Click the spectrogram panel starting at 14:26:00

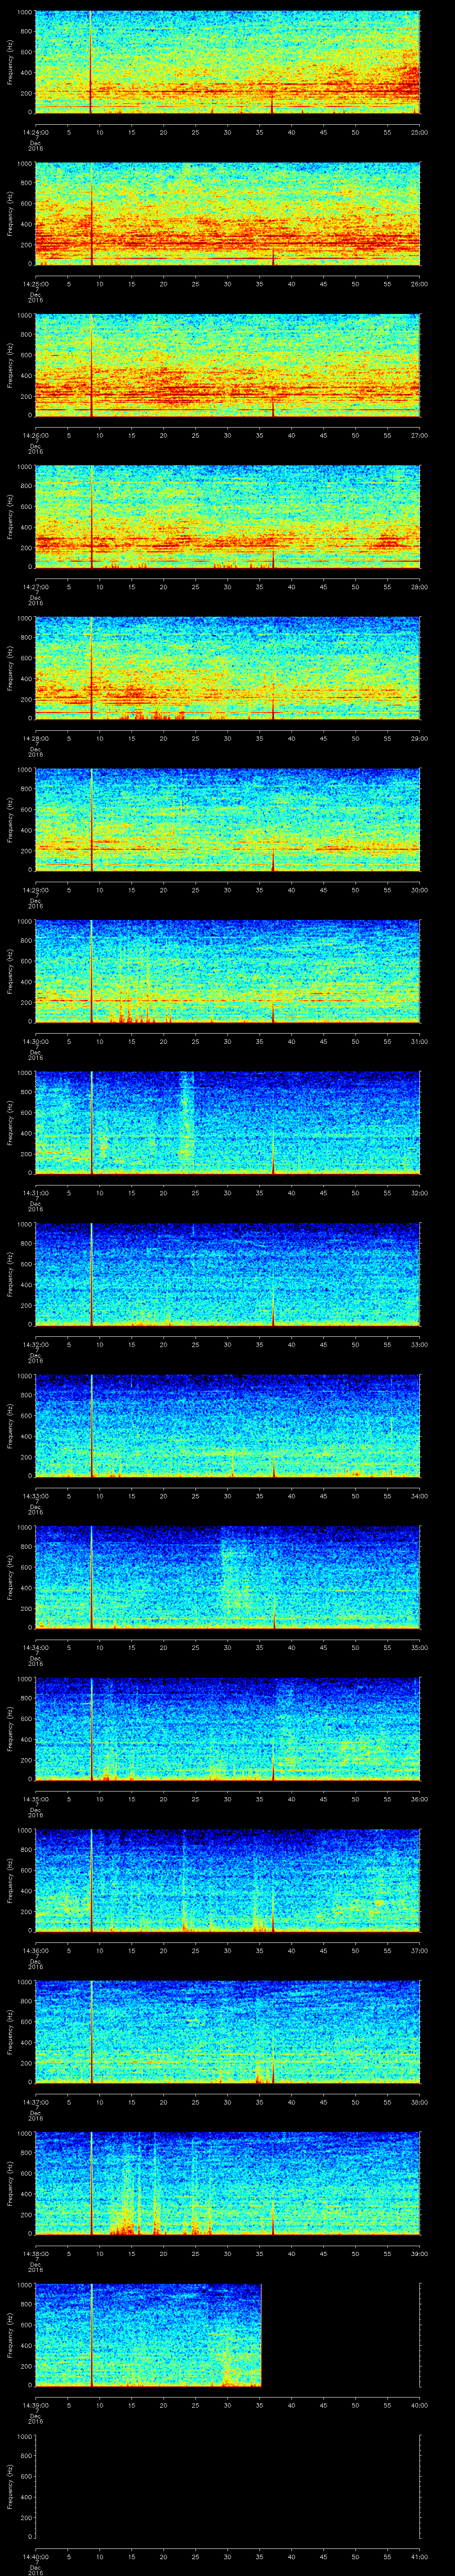click(228, 365)
